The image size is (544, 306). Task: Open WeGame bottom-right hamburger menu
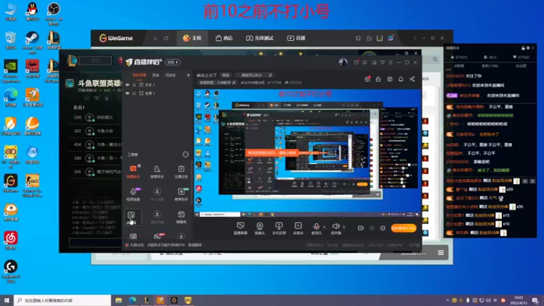[441, 252]
